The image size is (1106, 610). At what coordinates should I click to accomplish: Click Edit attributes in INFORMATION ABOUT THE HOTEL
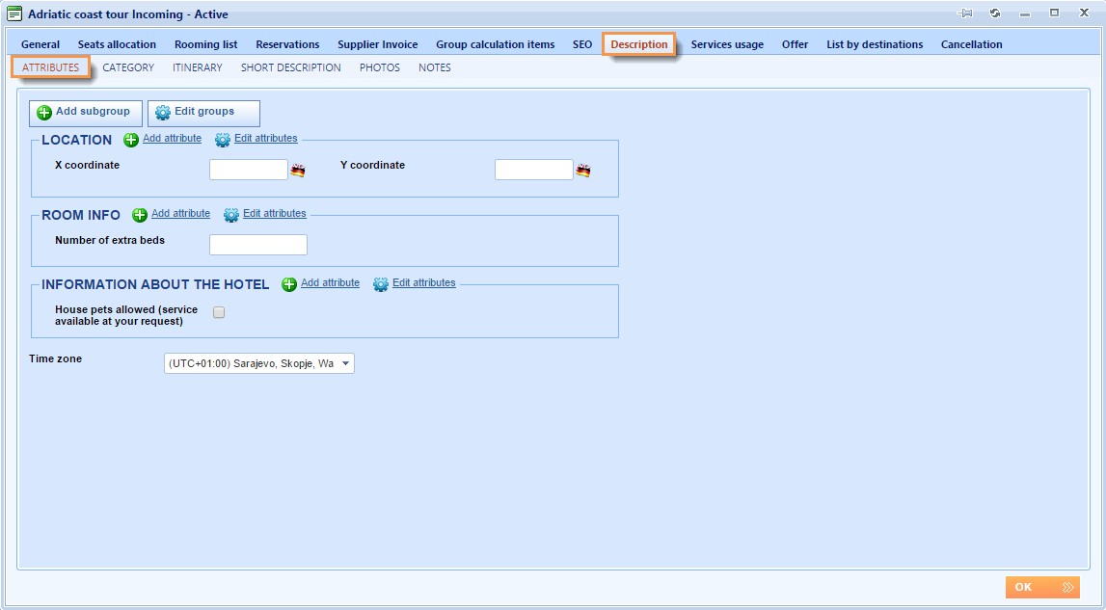coord(424,282)
